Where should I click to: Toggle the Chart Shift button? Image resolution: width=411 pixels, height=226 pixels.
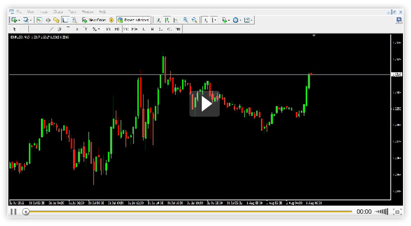(x=214, y=20)
